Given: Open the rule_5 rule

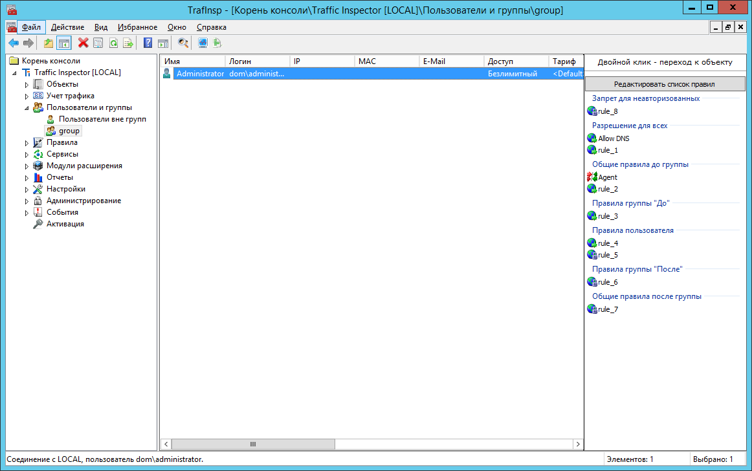Looking at the screenshot, I should click(x=608, y=255).
